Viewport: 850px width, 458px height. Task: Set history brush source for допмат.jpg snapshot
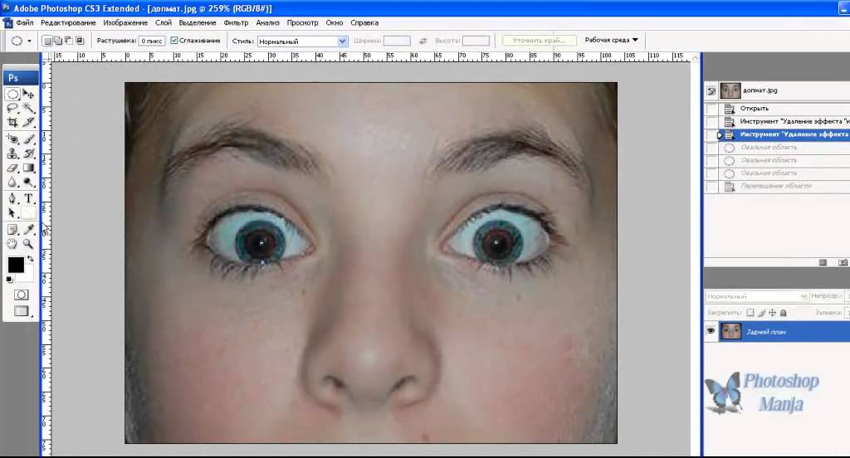[x=711, y=91]
